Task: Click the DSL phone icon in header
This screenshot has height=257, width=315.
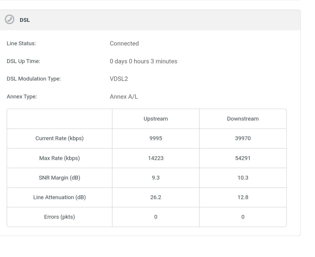Action: click(10, 20)
